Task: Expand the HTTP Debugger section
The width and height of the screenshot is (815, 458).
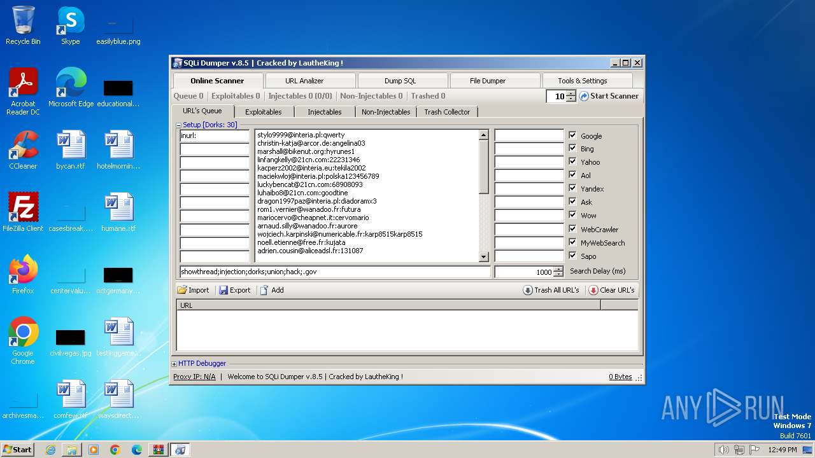Action: coord(174,364)
